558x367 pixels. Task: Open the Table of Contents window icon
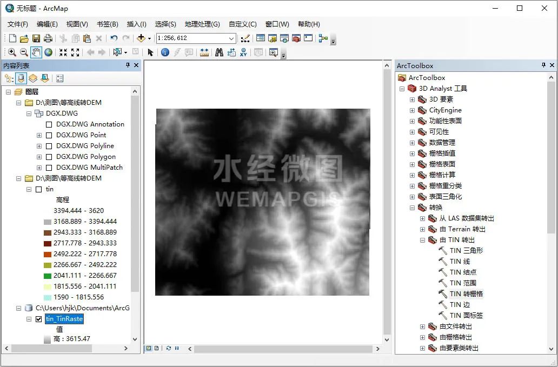tap(261, 38)
